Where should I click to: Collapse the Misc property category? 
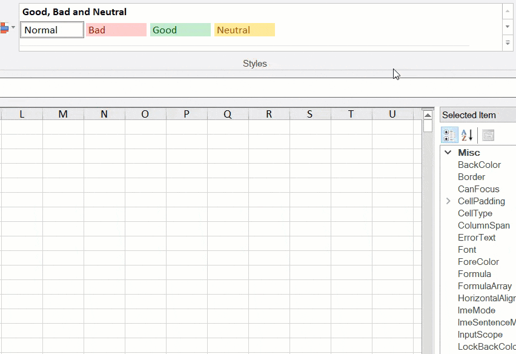[448, 152]
